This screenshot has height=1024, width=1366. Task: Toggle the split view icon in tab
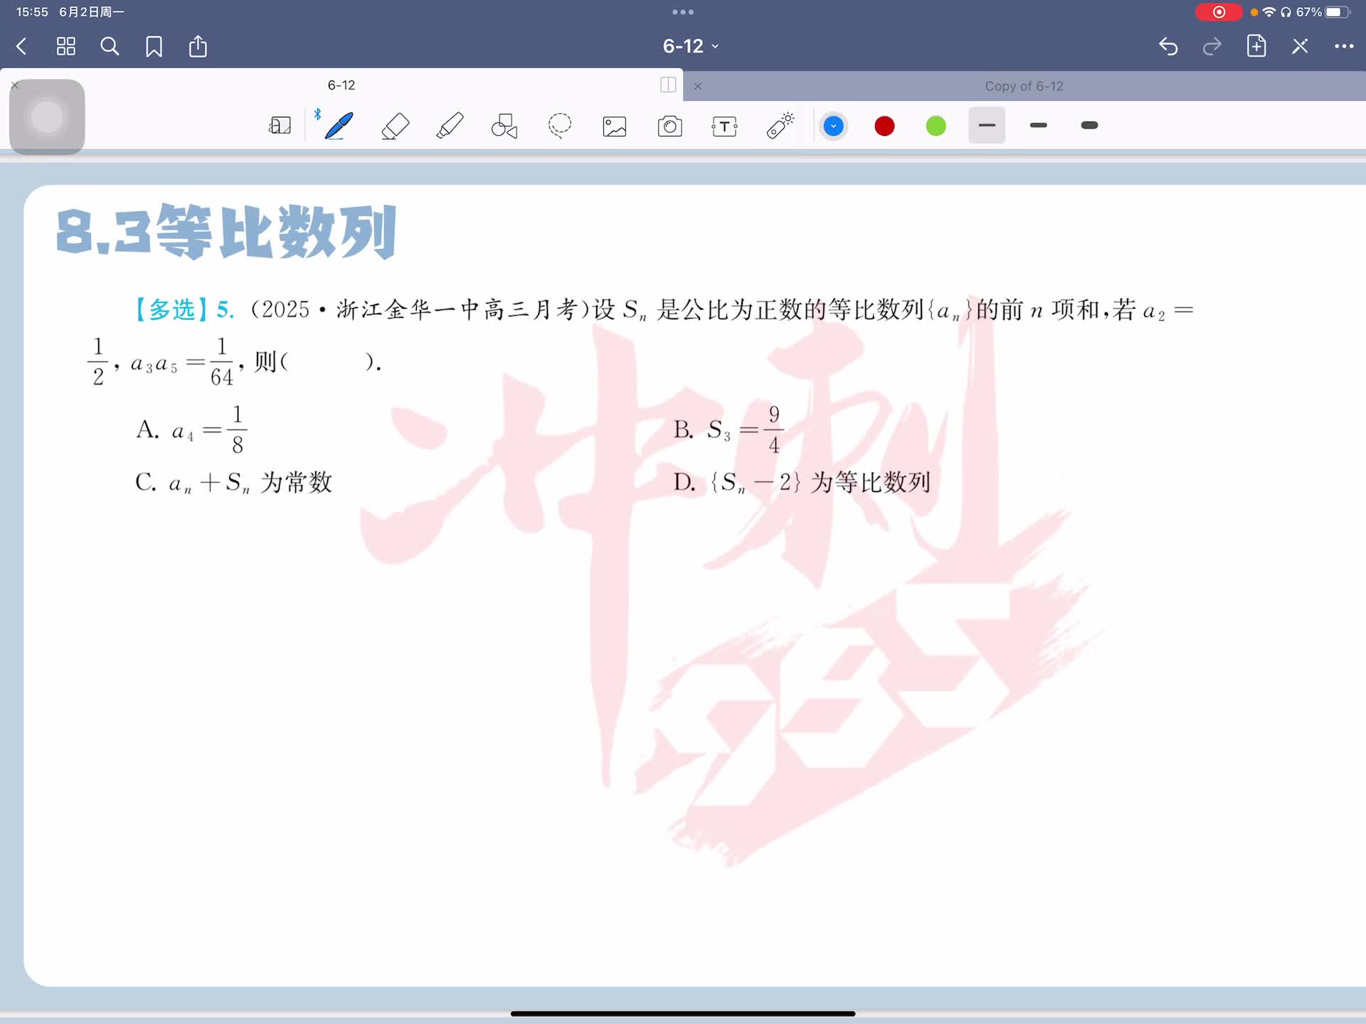pyautogui.click(x=668, y=85)
